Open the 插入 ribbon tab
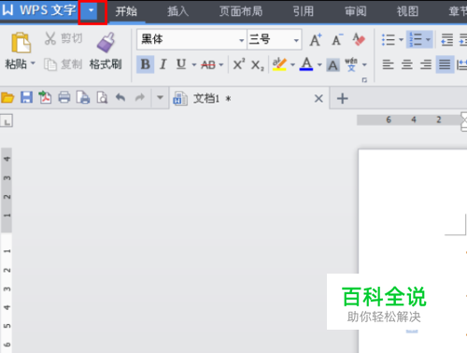The image size is (467, 353). pyautogui.click(x=177, y=11)
